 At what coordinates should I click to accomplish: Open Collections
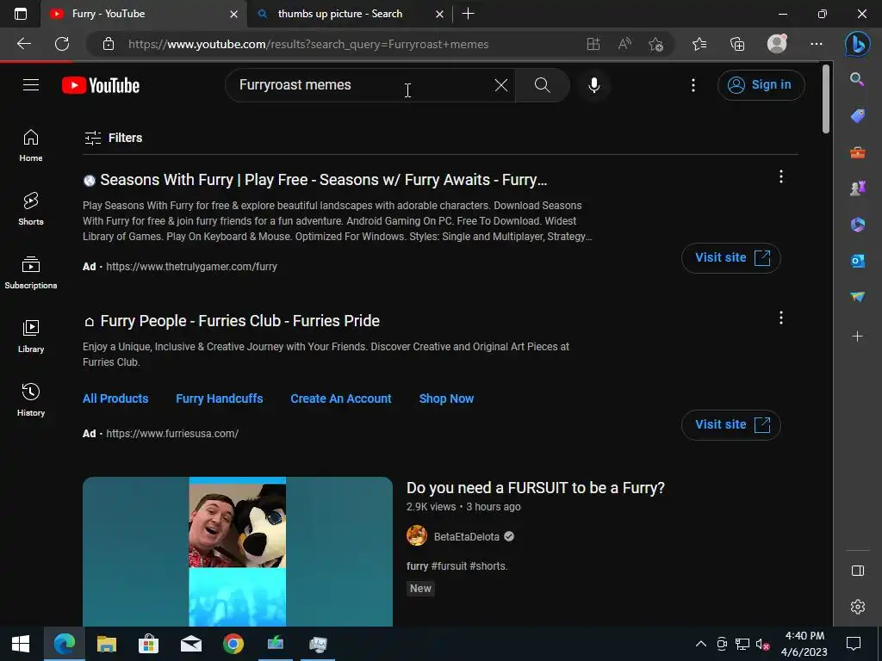coord(737,44)
